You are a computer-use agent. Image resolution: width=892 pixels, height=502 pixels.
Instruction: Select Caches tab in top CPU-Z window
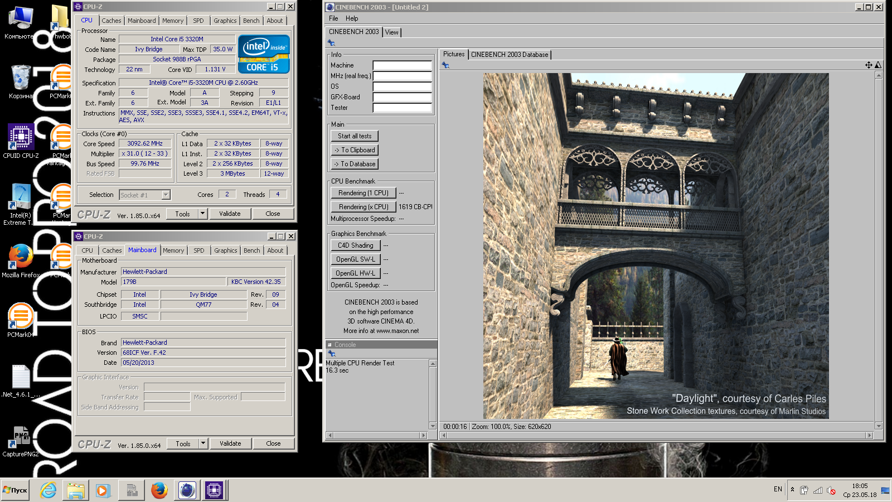point(111,21)
